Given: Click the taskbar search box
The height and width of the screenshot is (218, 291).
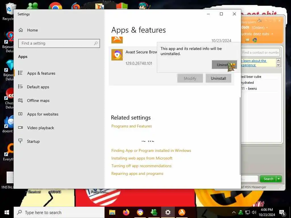Looking at the screenshot, I should pos(59,212).
